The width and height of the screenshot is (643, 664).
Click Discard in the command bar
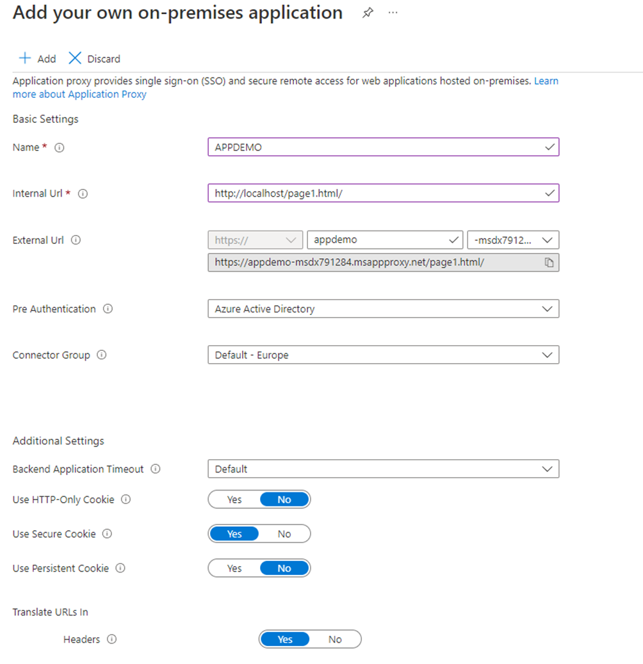(95, 59)
